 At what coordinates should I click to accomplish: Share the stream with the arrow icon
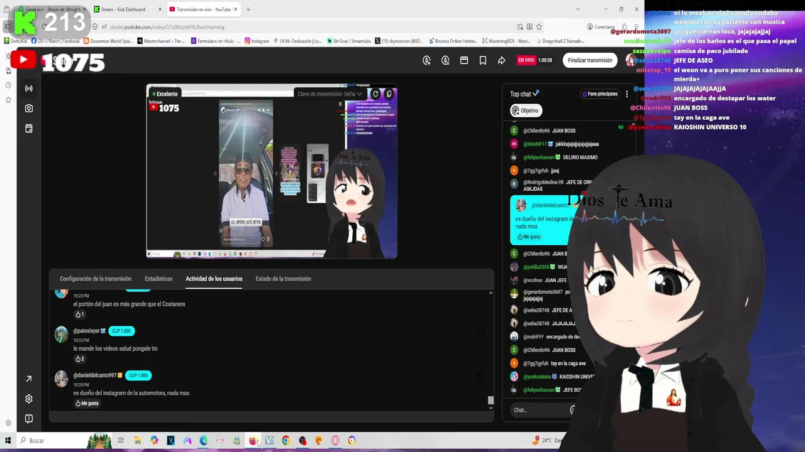[501, 60]
